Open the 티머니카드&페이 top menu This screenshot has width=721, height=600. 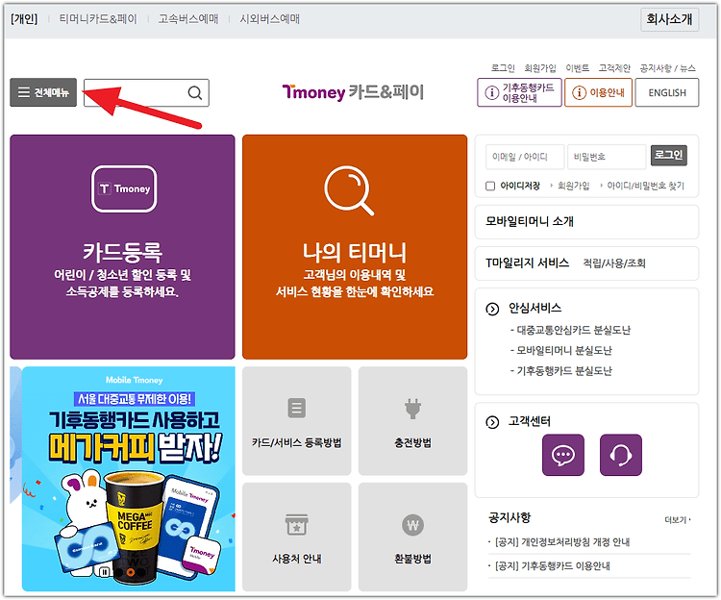click(x=98, y=19)
